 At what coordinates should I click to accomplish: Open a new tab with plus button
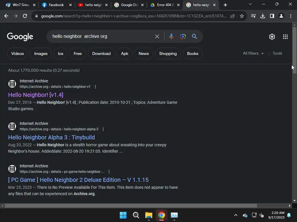click(x=225, y=5)
